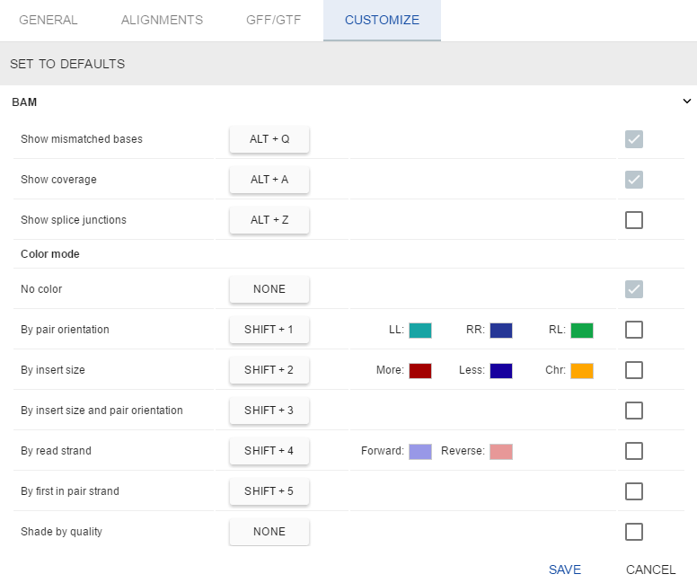Check By insert size and pair orientation

[x=634, y=411]
